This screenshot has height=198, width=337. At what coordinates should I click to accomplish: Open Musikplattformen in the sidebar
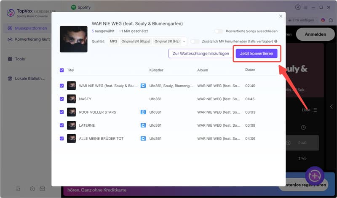tap(27, 28)
